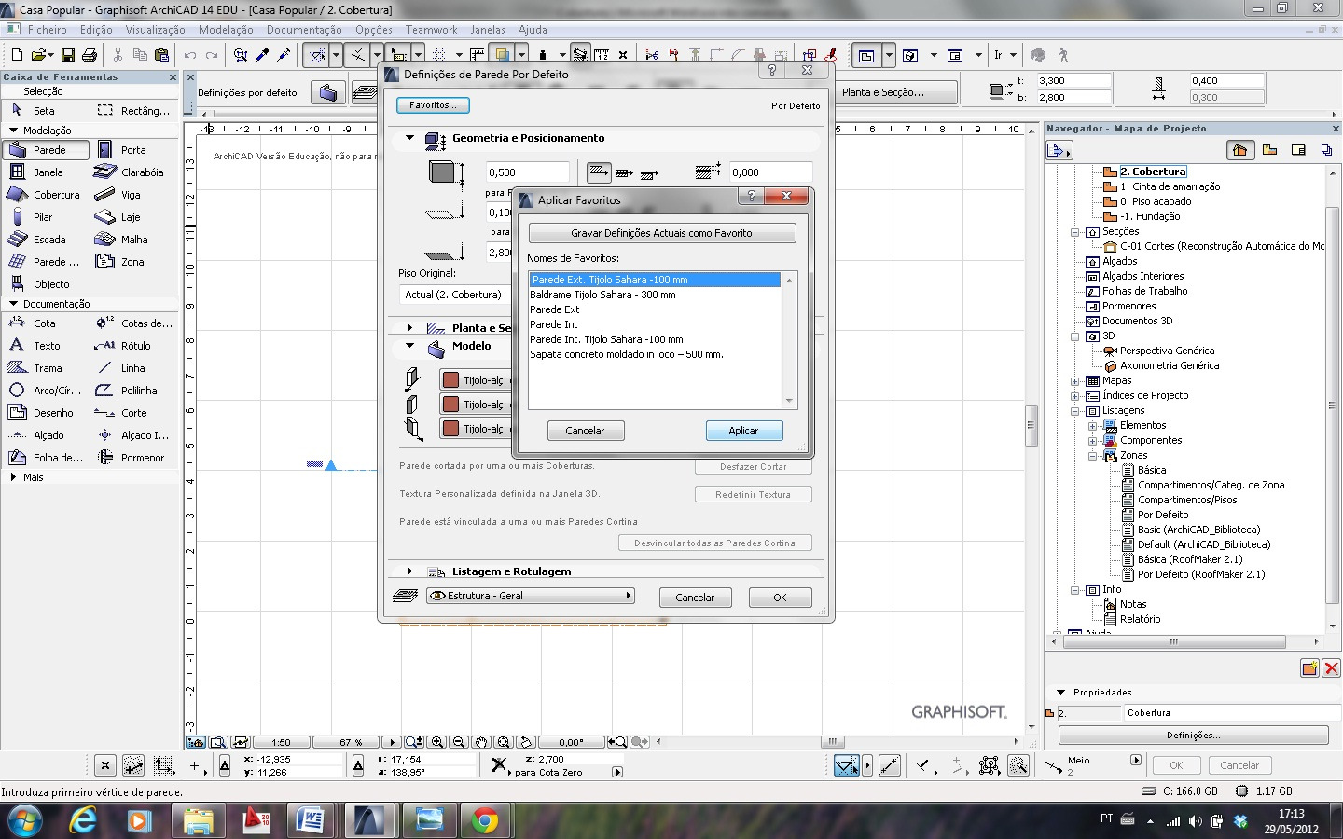Viewport: 1343px width, 839px height.
Task: Open the Documentação menu
Action: (304, 30)
